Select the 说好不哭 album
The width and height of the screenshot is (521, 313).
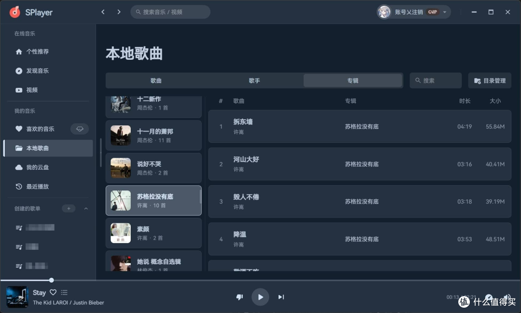point(153,168)
